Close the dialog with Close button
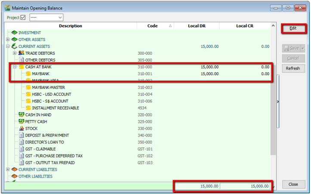This screenshot has width=311, height=194. point(293,184)
